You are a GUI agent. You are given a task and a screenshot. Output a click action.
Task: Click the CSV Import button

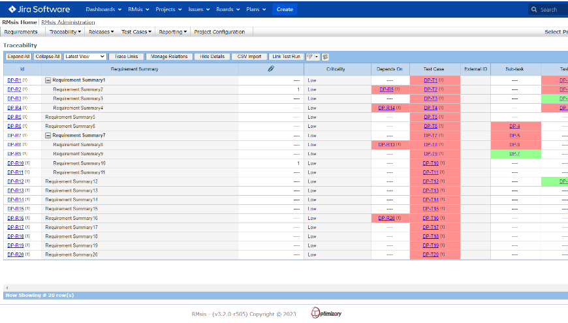click(249, 57)
